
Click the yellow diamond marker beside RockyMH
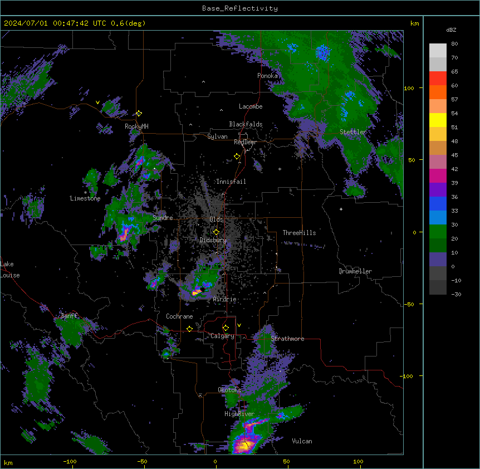point(139,113)
